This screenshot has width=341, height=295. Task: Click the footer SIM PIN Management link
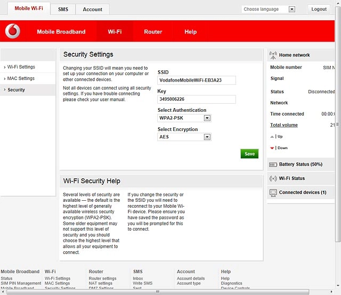[x=21, y=283]
